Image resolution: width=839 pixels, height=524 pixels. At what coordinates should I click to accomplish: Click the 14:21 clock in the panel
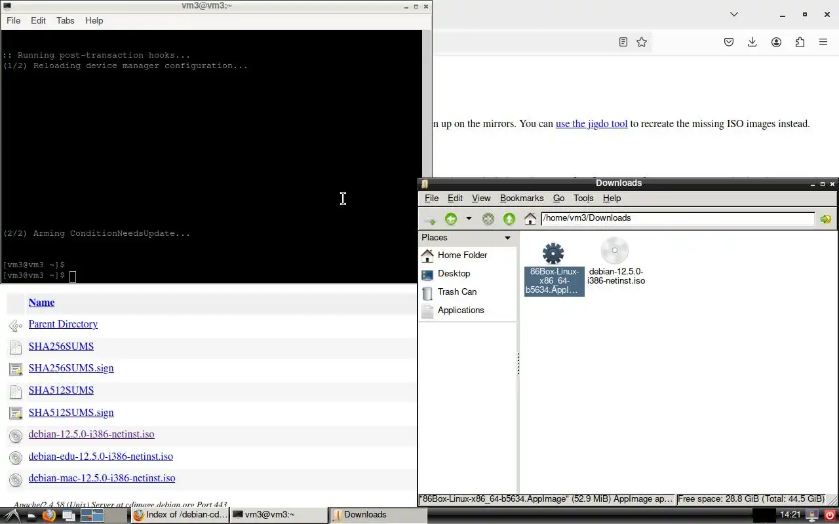pyautogui.click(x=790, y=515)
